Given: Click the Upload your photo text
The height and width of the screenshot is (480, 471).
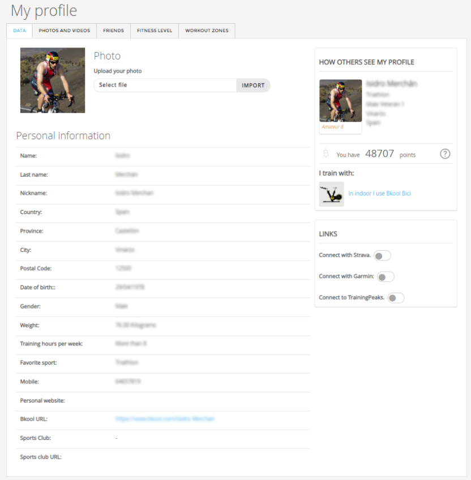Looking at the screenshot, I should [x=118, y=71].
